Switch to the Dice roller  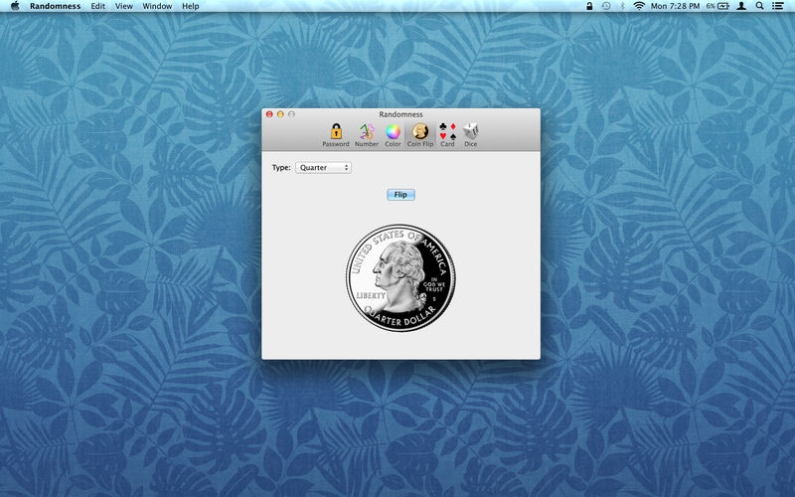coord(470,135)
